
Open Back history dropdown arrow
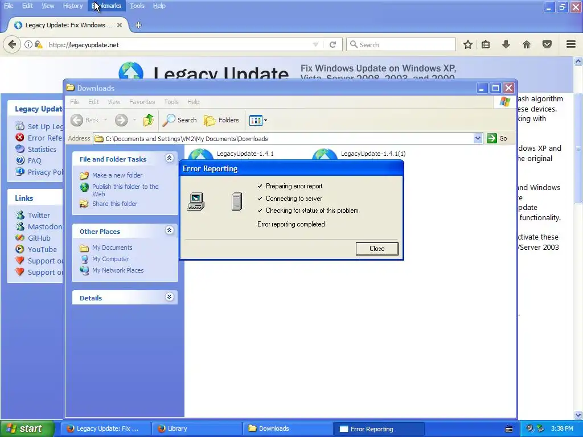pos(105,120)
